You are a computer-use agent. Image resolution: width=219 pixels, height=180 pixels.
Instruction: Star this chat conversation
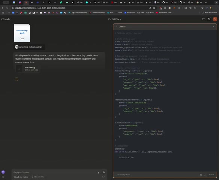coord(203,19)
